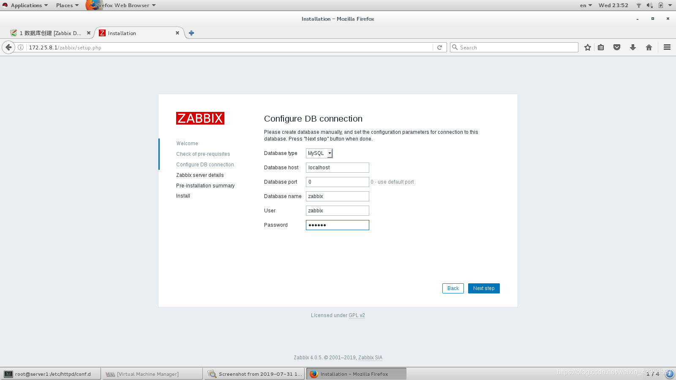
Task: Open the Firefox hamburger menu
Action: tap(667, 47)
